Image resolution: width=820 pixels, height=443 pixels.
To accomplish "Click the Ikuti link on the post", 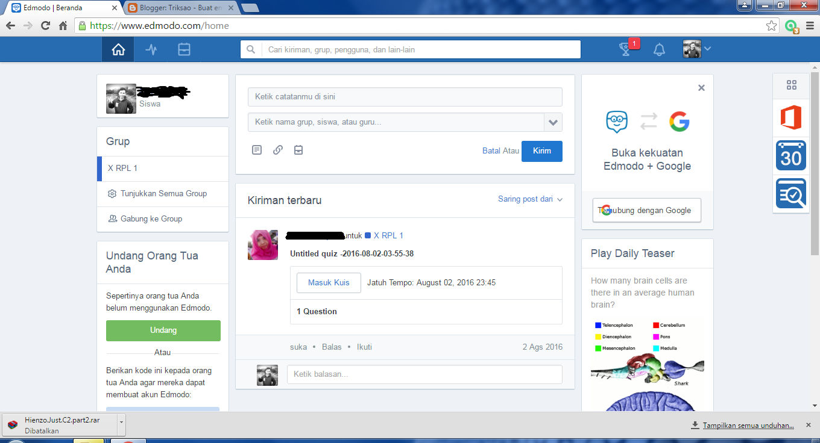I will (x=364, y=347).
